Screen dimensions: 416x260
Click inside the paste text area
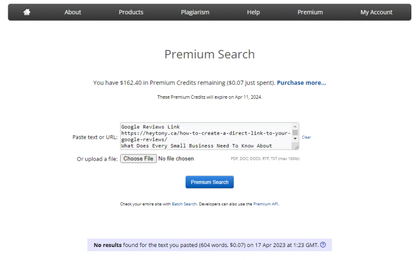pyautogui.click(x=205, y=136)
